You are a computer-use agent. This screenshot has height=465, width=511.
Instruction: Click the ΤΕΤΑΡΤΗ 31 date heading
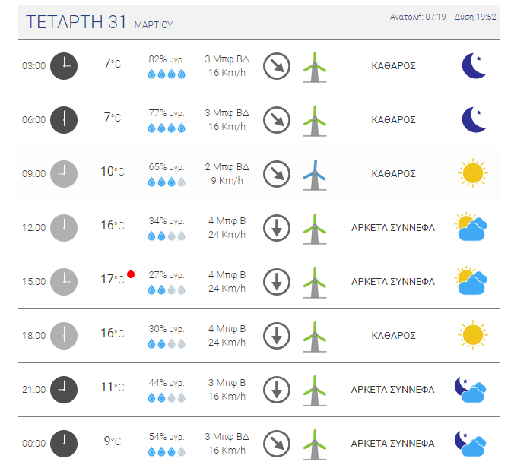[x=76, y=22]
